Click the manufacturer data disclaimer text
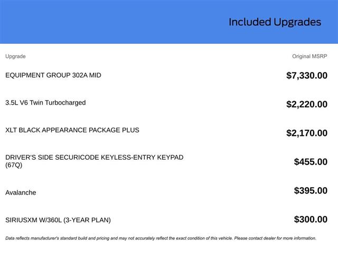The height and width of the screenshot is (254, 338). point(106,238)
